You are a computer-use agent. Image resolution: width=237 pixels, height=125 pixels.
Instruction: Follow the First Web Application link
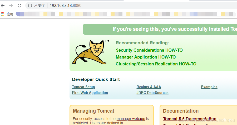pos(90,93)
